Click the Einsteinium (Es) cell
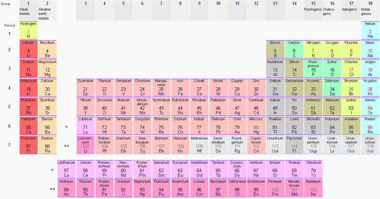380x199 pixels. click(x=256, y=188)
